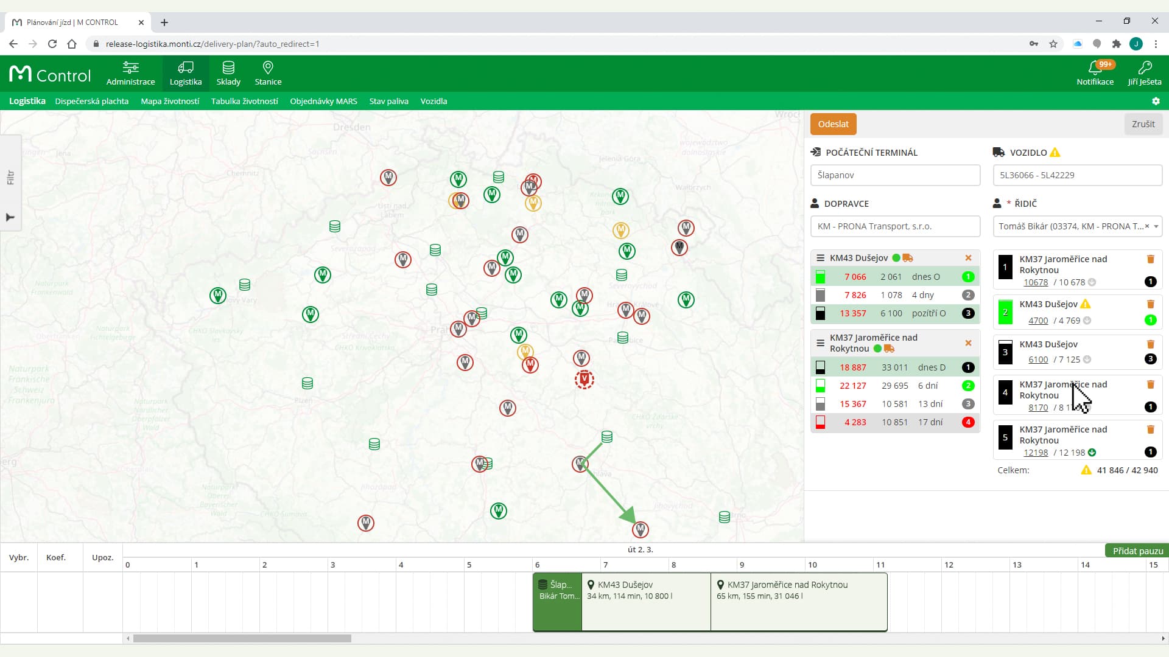Viewport: 1169px width, 657px height.
Task: Open the ŘIDIČ driver dropdown arrow
Action: (1156, 226)
